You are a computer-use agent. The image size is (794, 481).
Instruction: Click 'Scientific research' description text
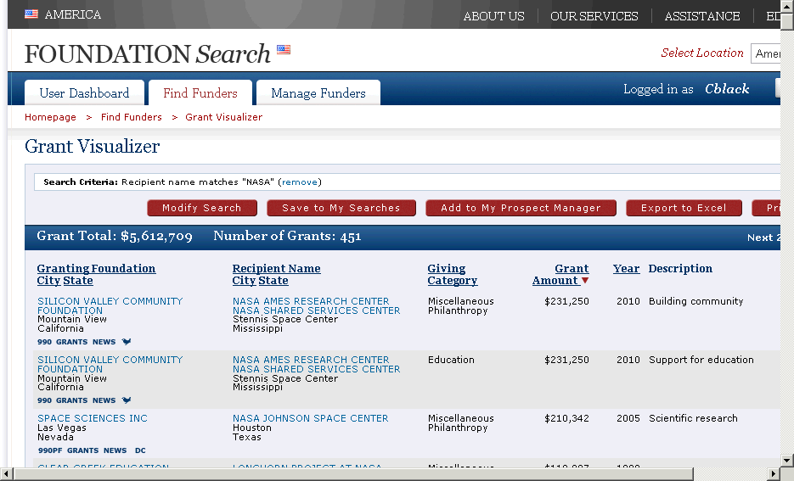tap(693, 418)
